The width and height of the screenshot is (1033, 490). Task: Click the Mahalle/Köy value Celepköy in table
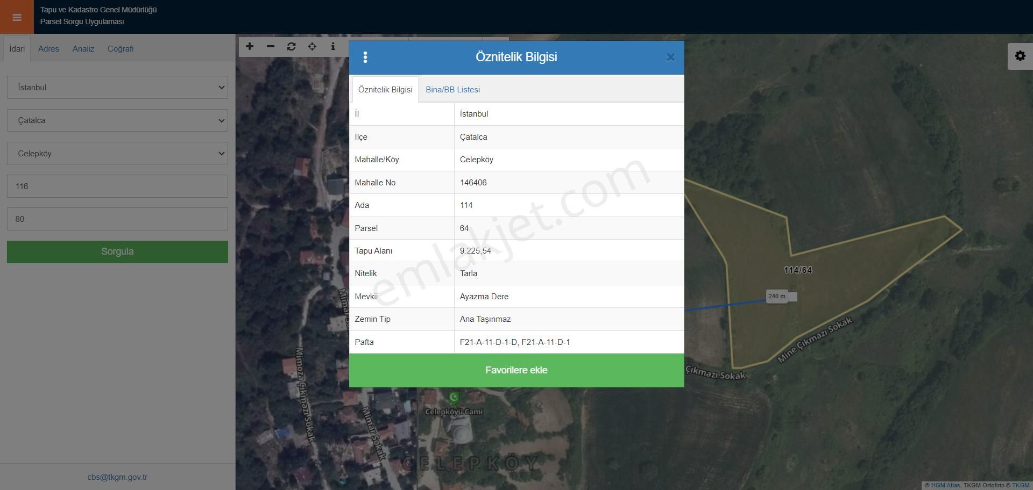coord(476,160)
